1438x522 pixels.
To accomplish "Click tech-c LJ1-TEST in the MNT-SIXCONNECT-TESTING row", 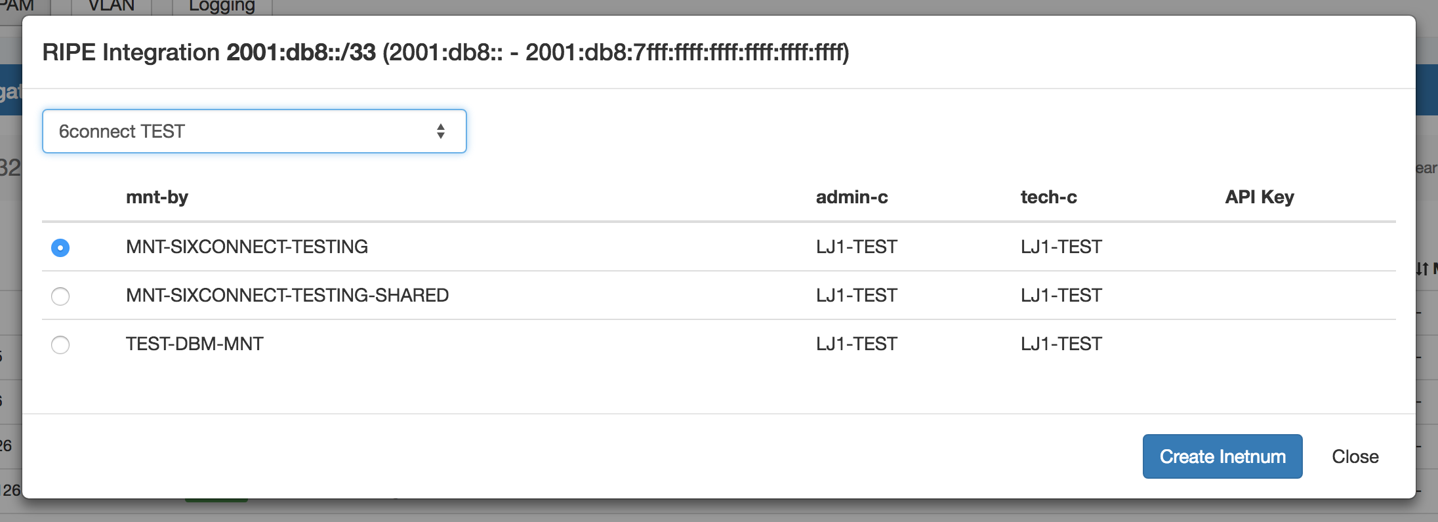I will pyautogui.click(x=1061, y=247).
